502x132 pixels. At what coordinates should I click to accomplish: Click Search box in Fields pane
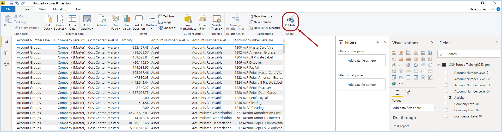click(469, 54)
